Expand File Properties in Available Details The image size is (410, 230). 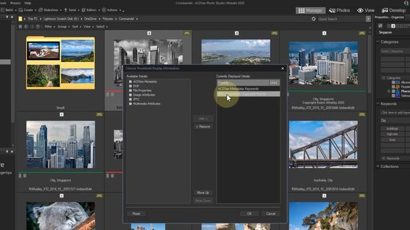coord(130,91)
